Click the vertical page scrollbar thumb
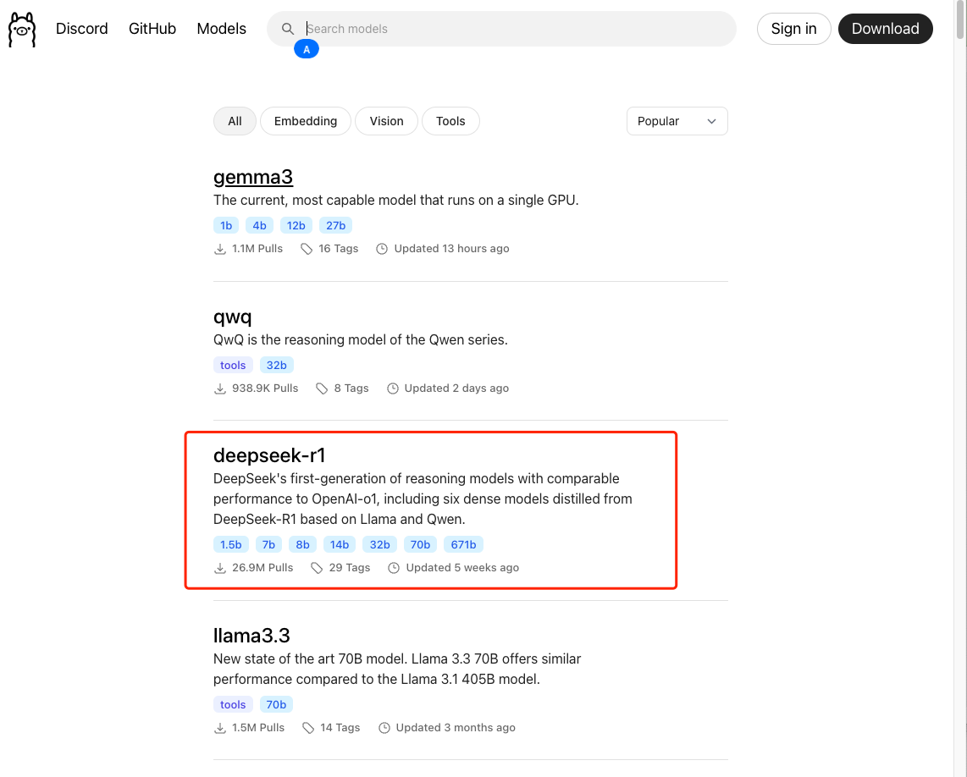This screenshot has width=967, height=777. 961,21
